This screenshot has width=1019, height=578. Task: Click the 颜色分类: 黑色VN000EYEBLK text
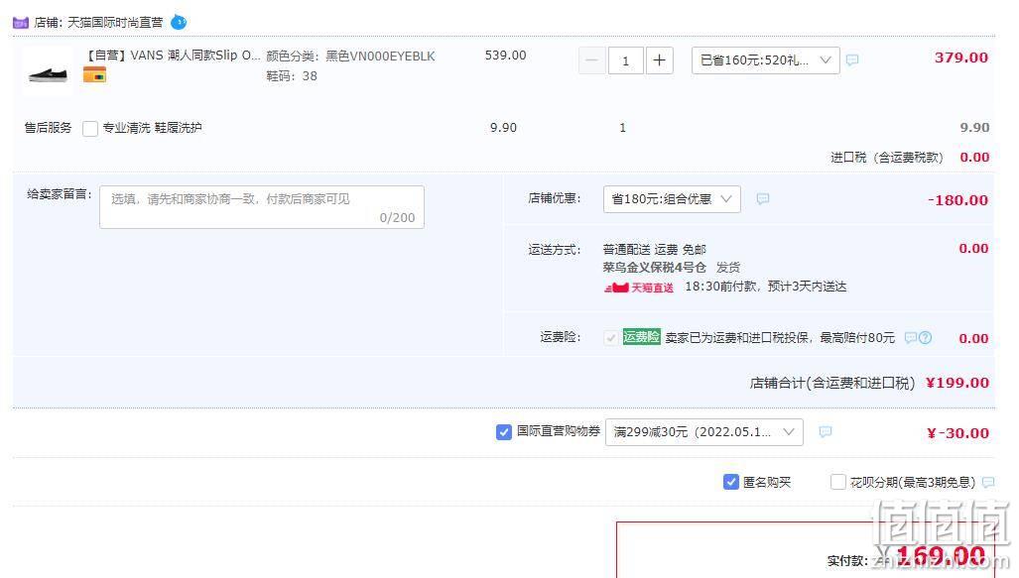[350, 57]
